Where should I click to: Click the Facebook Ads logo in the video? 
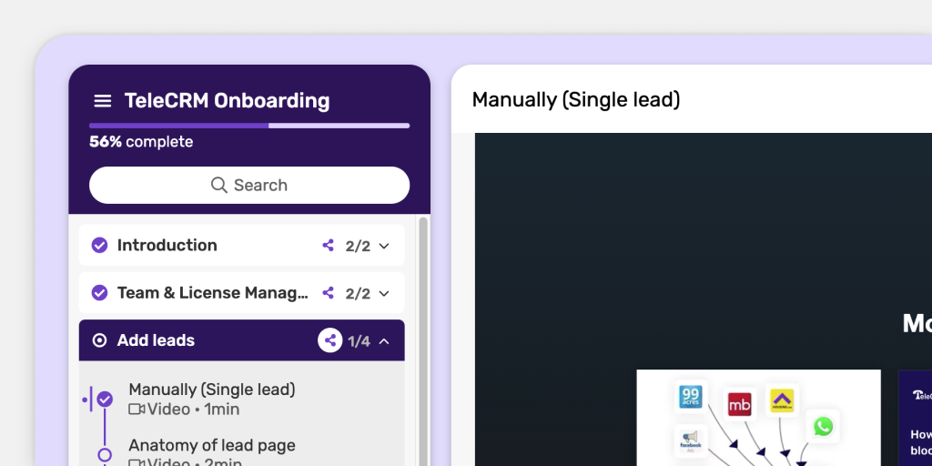click(691, 441)
